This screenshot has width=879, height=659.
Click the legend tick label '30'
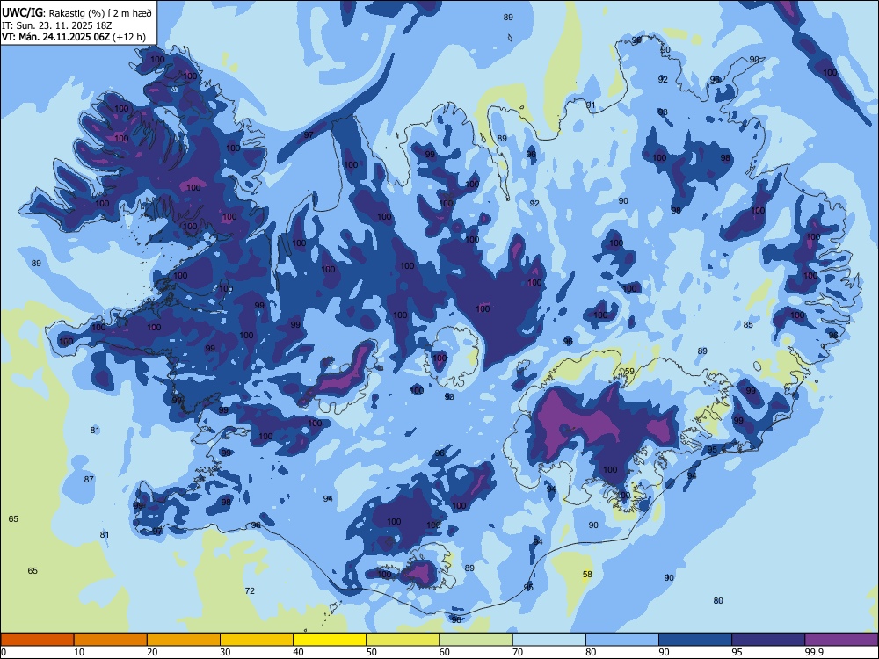coord(225,652)
